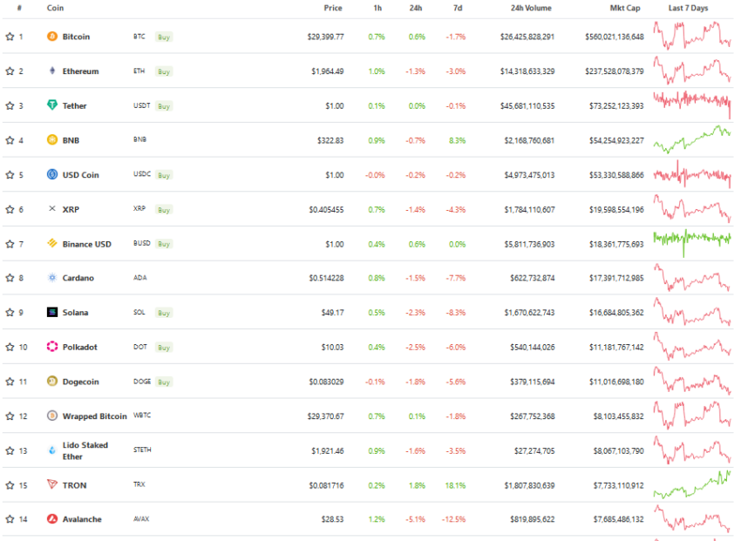Click the Buy button for Bitcoin

coord(164,37)
